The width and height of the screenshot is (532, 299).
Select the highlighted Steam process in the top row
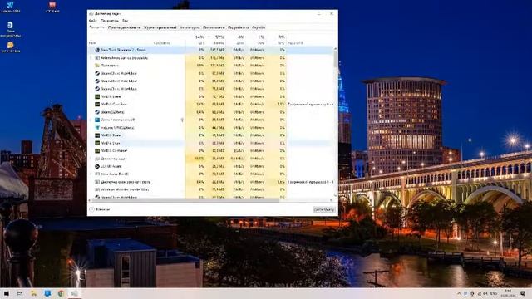pyautogui.click(x=210, y=50)
